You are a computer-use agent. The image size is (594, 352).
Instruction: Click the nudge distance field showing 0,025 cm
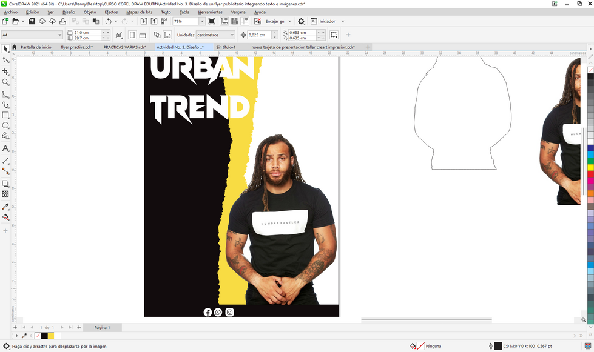(260, 35)
